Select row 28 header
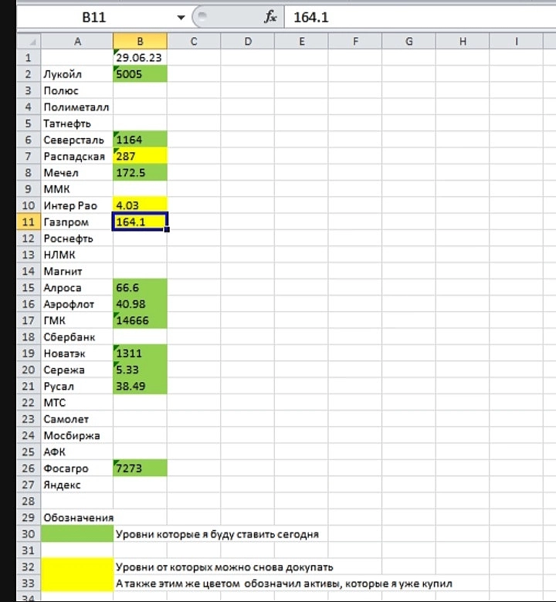This screenshot has height=602, width=556. [x=29, y=501]
